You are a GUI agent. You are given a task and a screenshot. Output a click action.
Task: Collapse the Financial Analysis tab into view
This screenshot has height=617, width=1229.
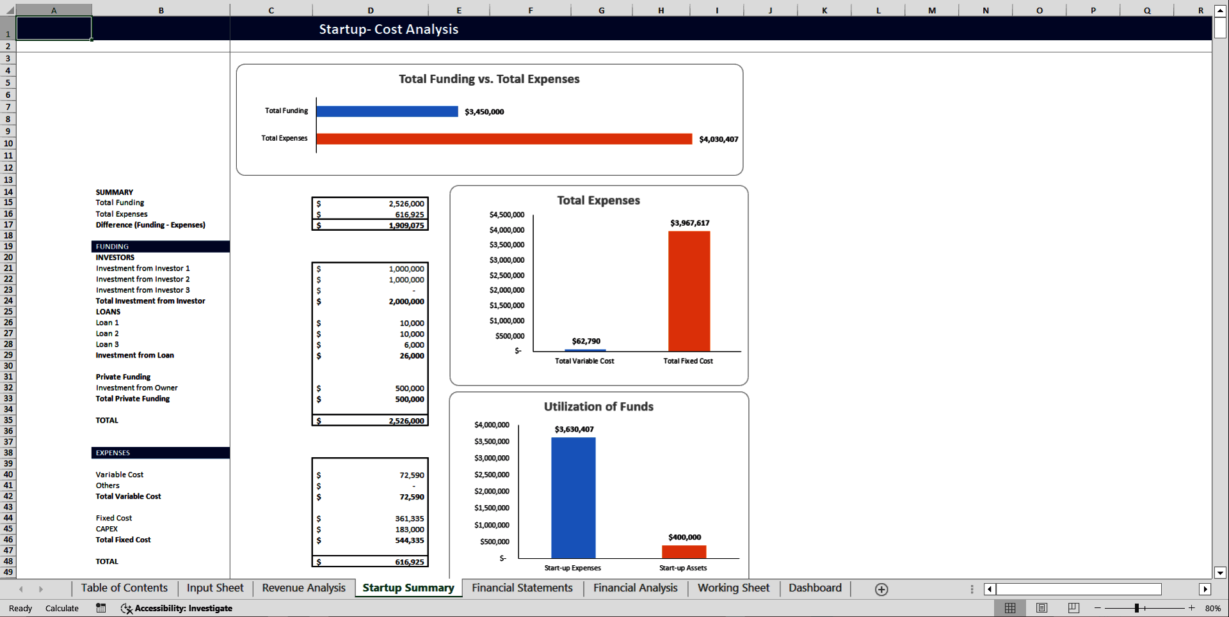[635, 588]
